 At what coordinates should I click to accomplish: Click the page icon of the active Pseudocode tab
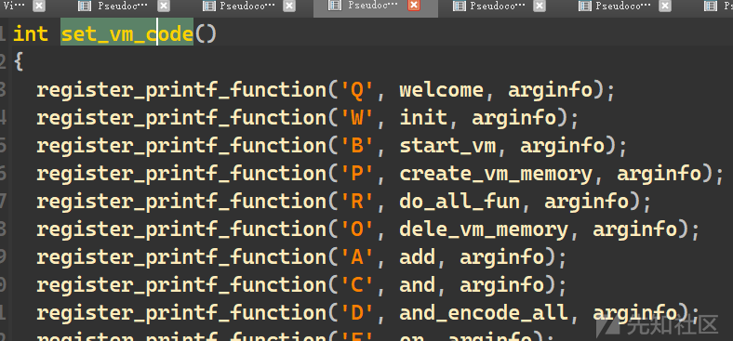(334, 6)
